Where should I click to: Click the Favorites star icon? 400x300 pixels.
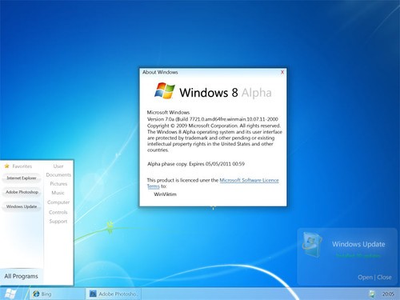[7, 166]
